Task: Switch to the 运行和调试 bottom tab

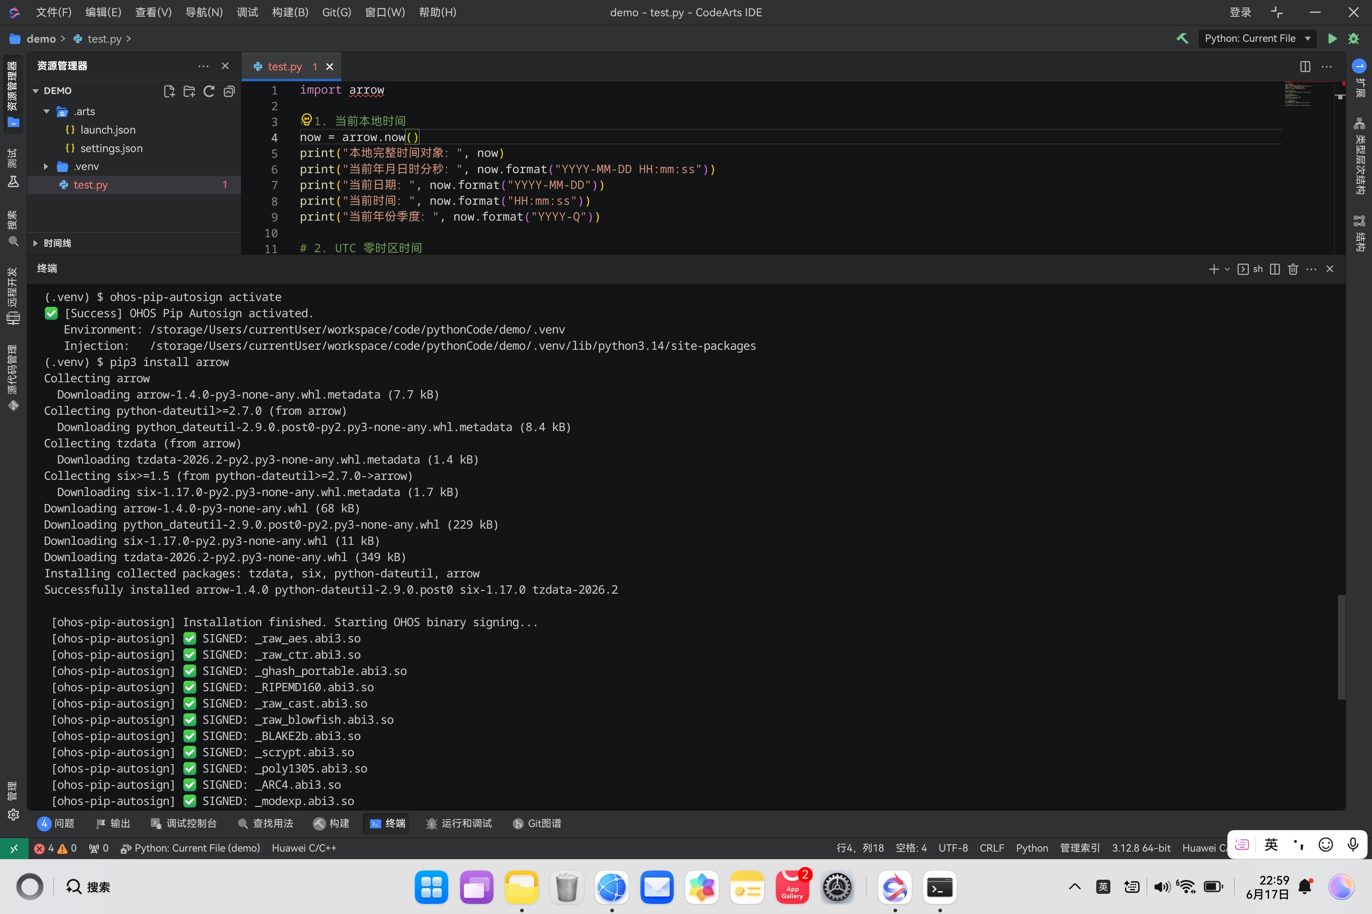Action: (x=459, y=823)
